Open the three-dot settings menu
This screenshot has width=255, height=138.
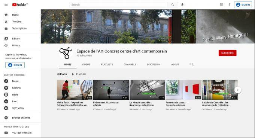coord(229,5)
